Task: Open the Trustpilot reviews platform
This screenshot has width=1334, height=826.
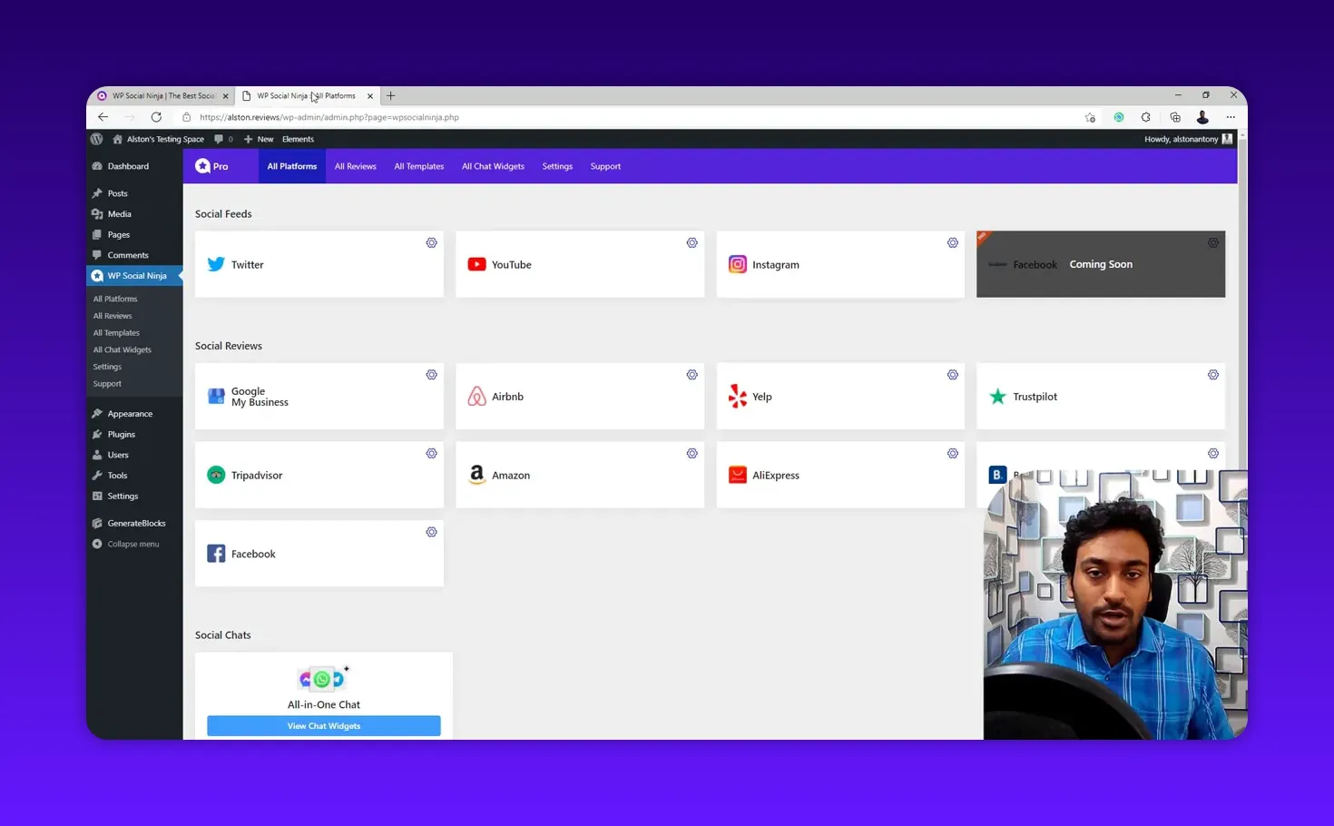Action: [1035, 396]
